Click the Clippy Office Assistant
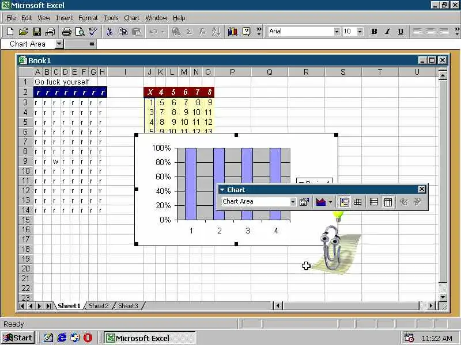The image size is (461, 345). pyautogui.click(x=332, y=248)
